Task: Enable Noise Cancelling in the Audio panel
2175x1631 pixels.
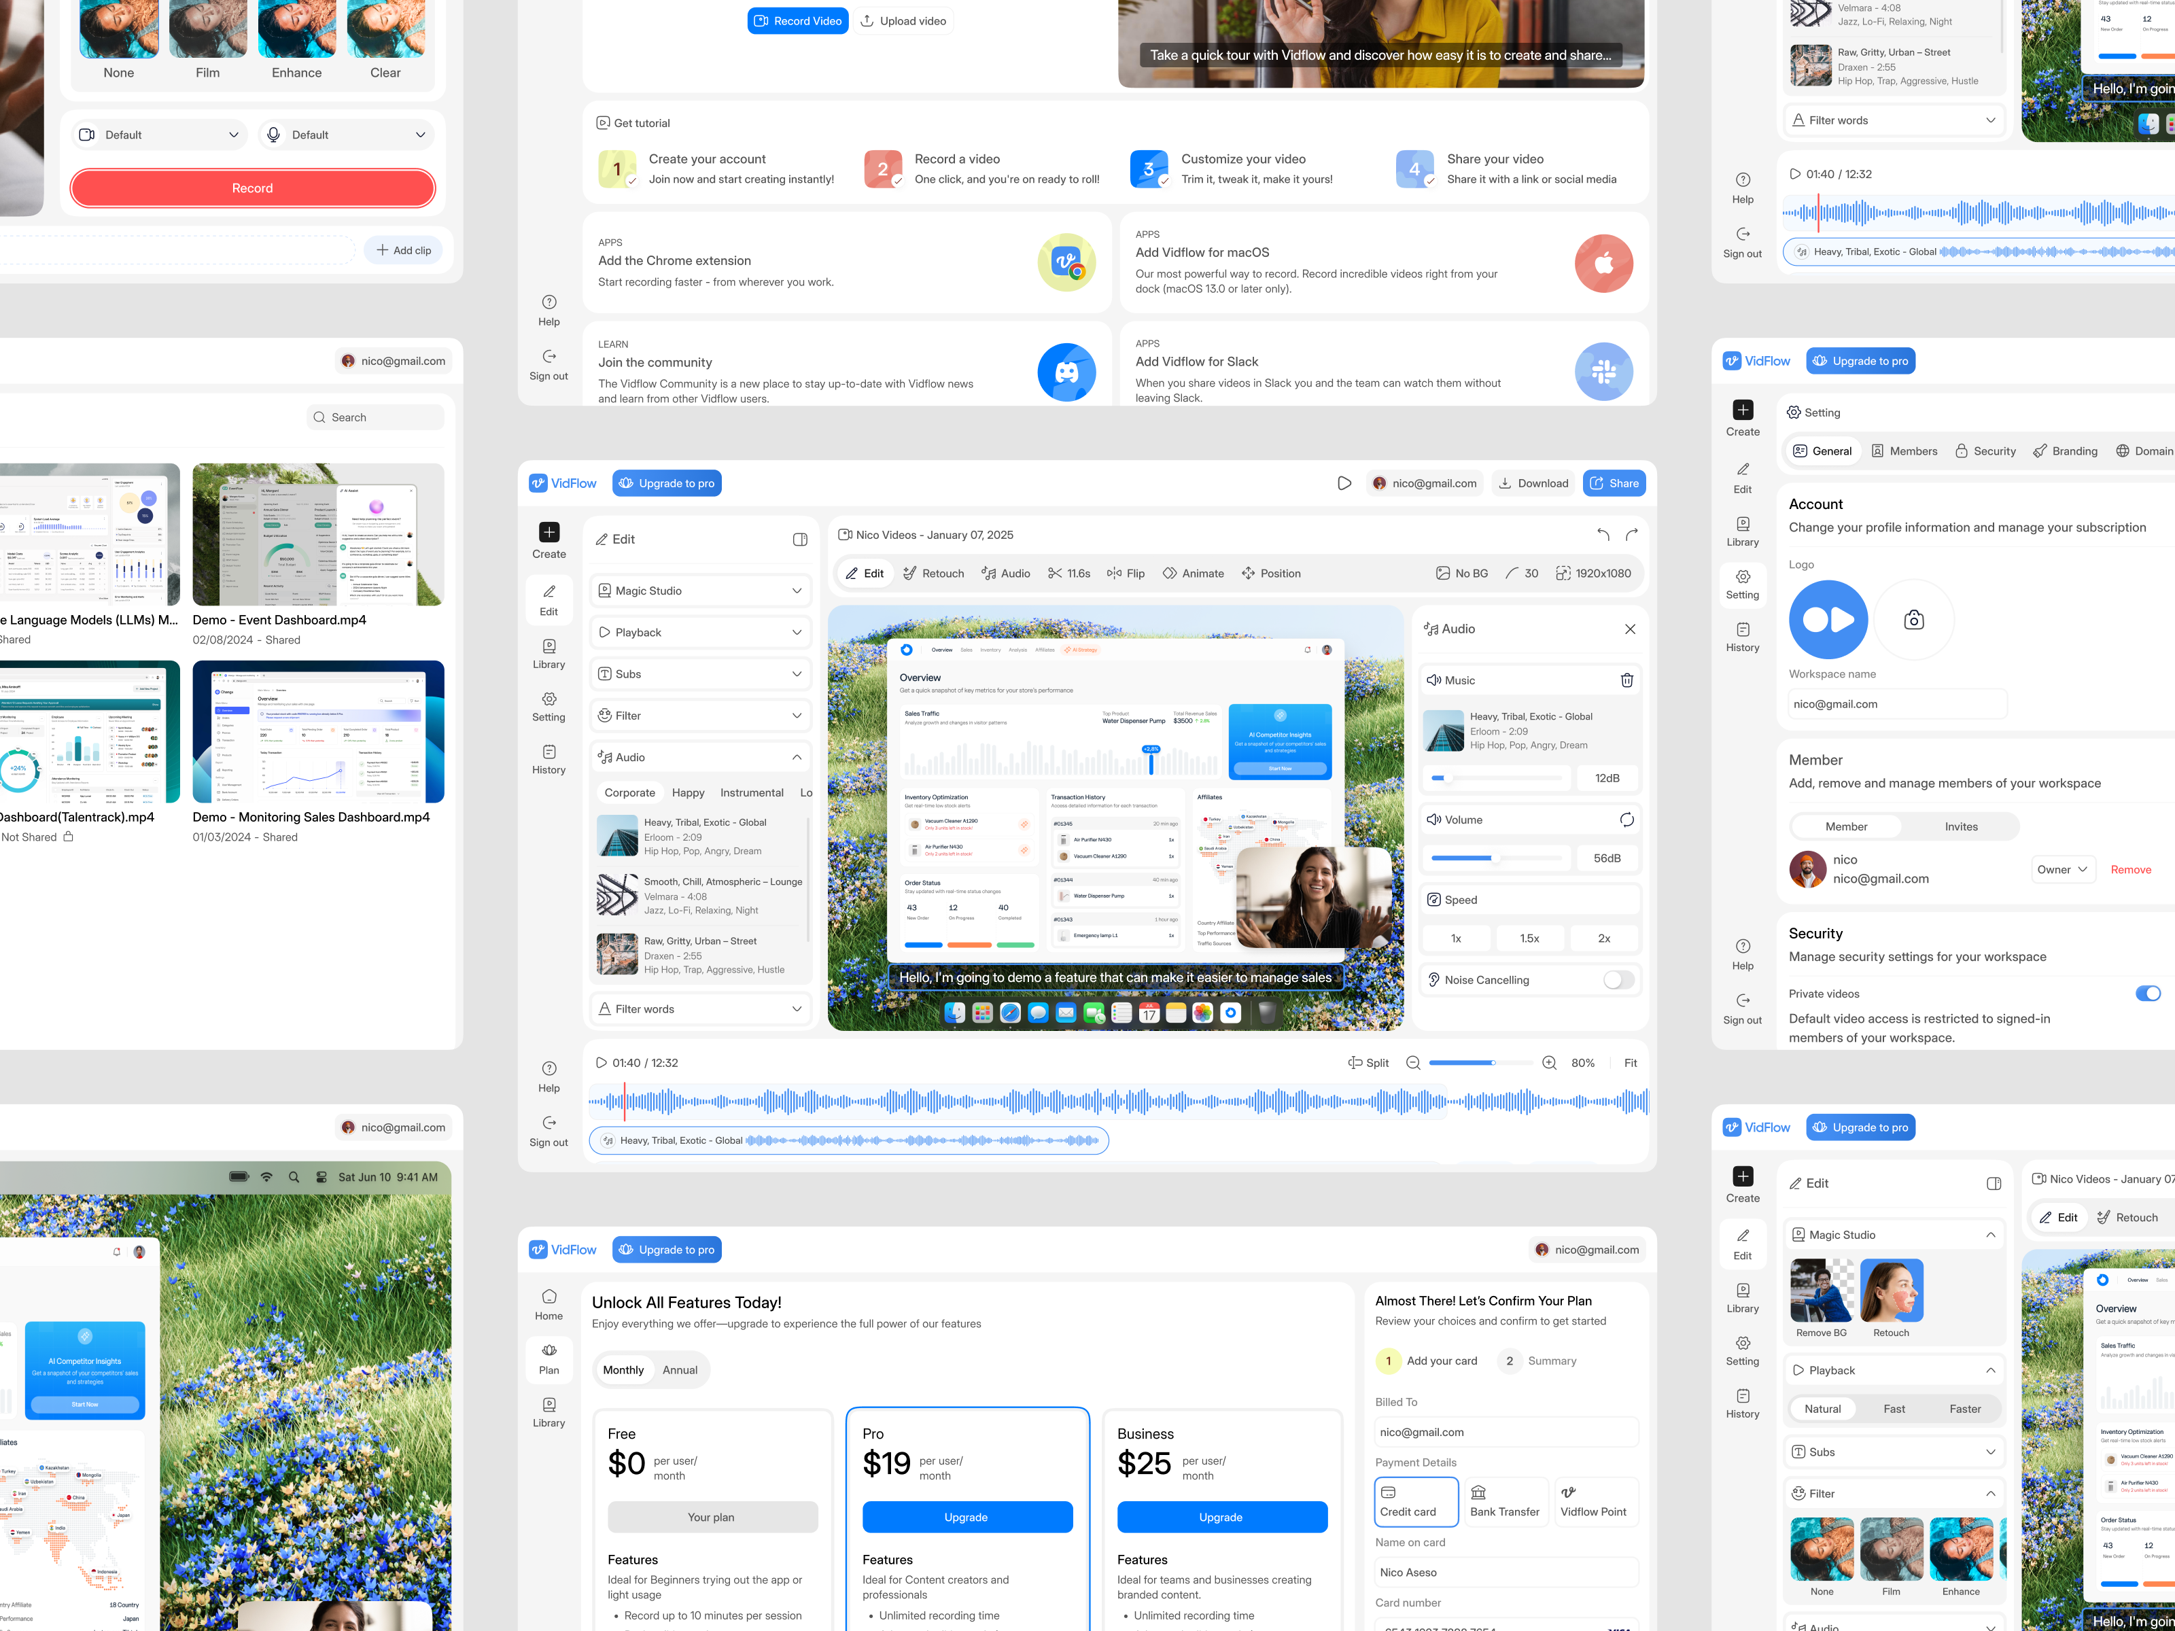Action: tap(1618, 979)
